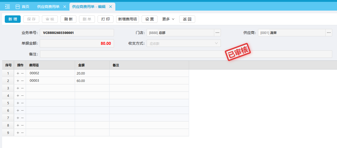Image resolution: width=337 pixels, height=148 pixels.
Task: Go back using the 返回 button
Action: (x=187, y=19)
